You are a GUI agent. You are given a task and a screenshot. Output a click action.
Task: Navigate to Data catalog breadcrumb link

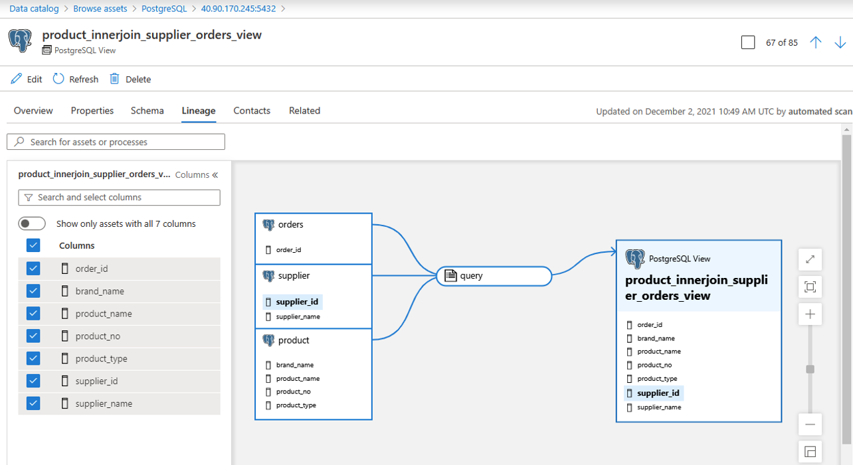point(34,9)
